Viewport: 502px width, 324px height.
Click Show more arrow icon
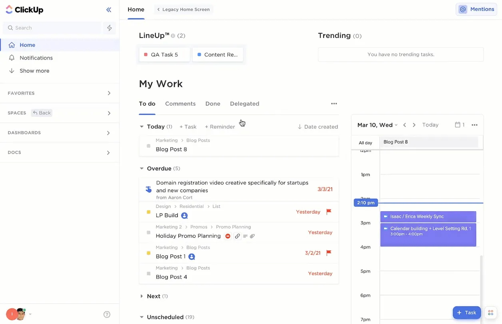coord(12,71)
